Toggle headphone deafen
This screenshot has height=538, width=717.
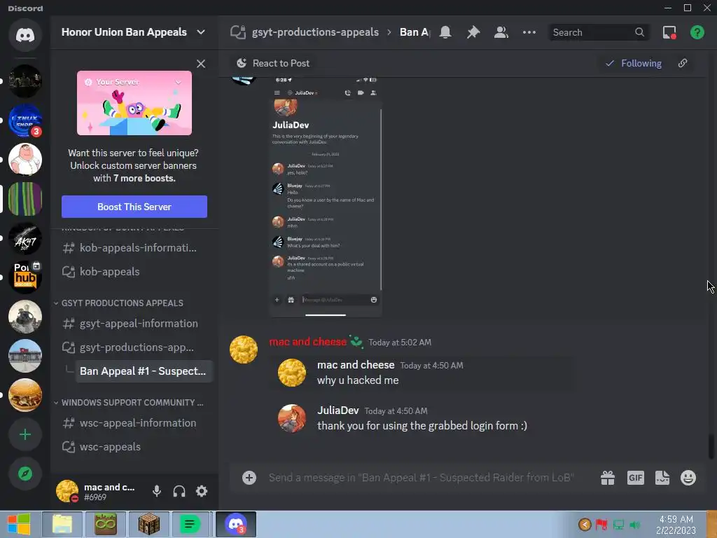(179, 491)
